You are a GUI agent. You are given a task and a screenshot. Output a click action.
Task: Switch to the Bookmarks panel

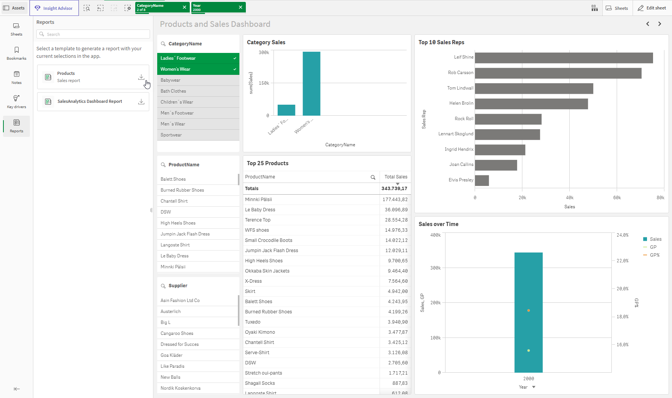click(x=16, y=53)
